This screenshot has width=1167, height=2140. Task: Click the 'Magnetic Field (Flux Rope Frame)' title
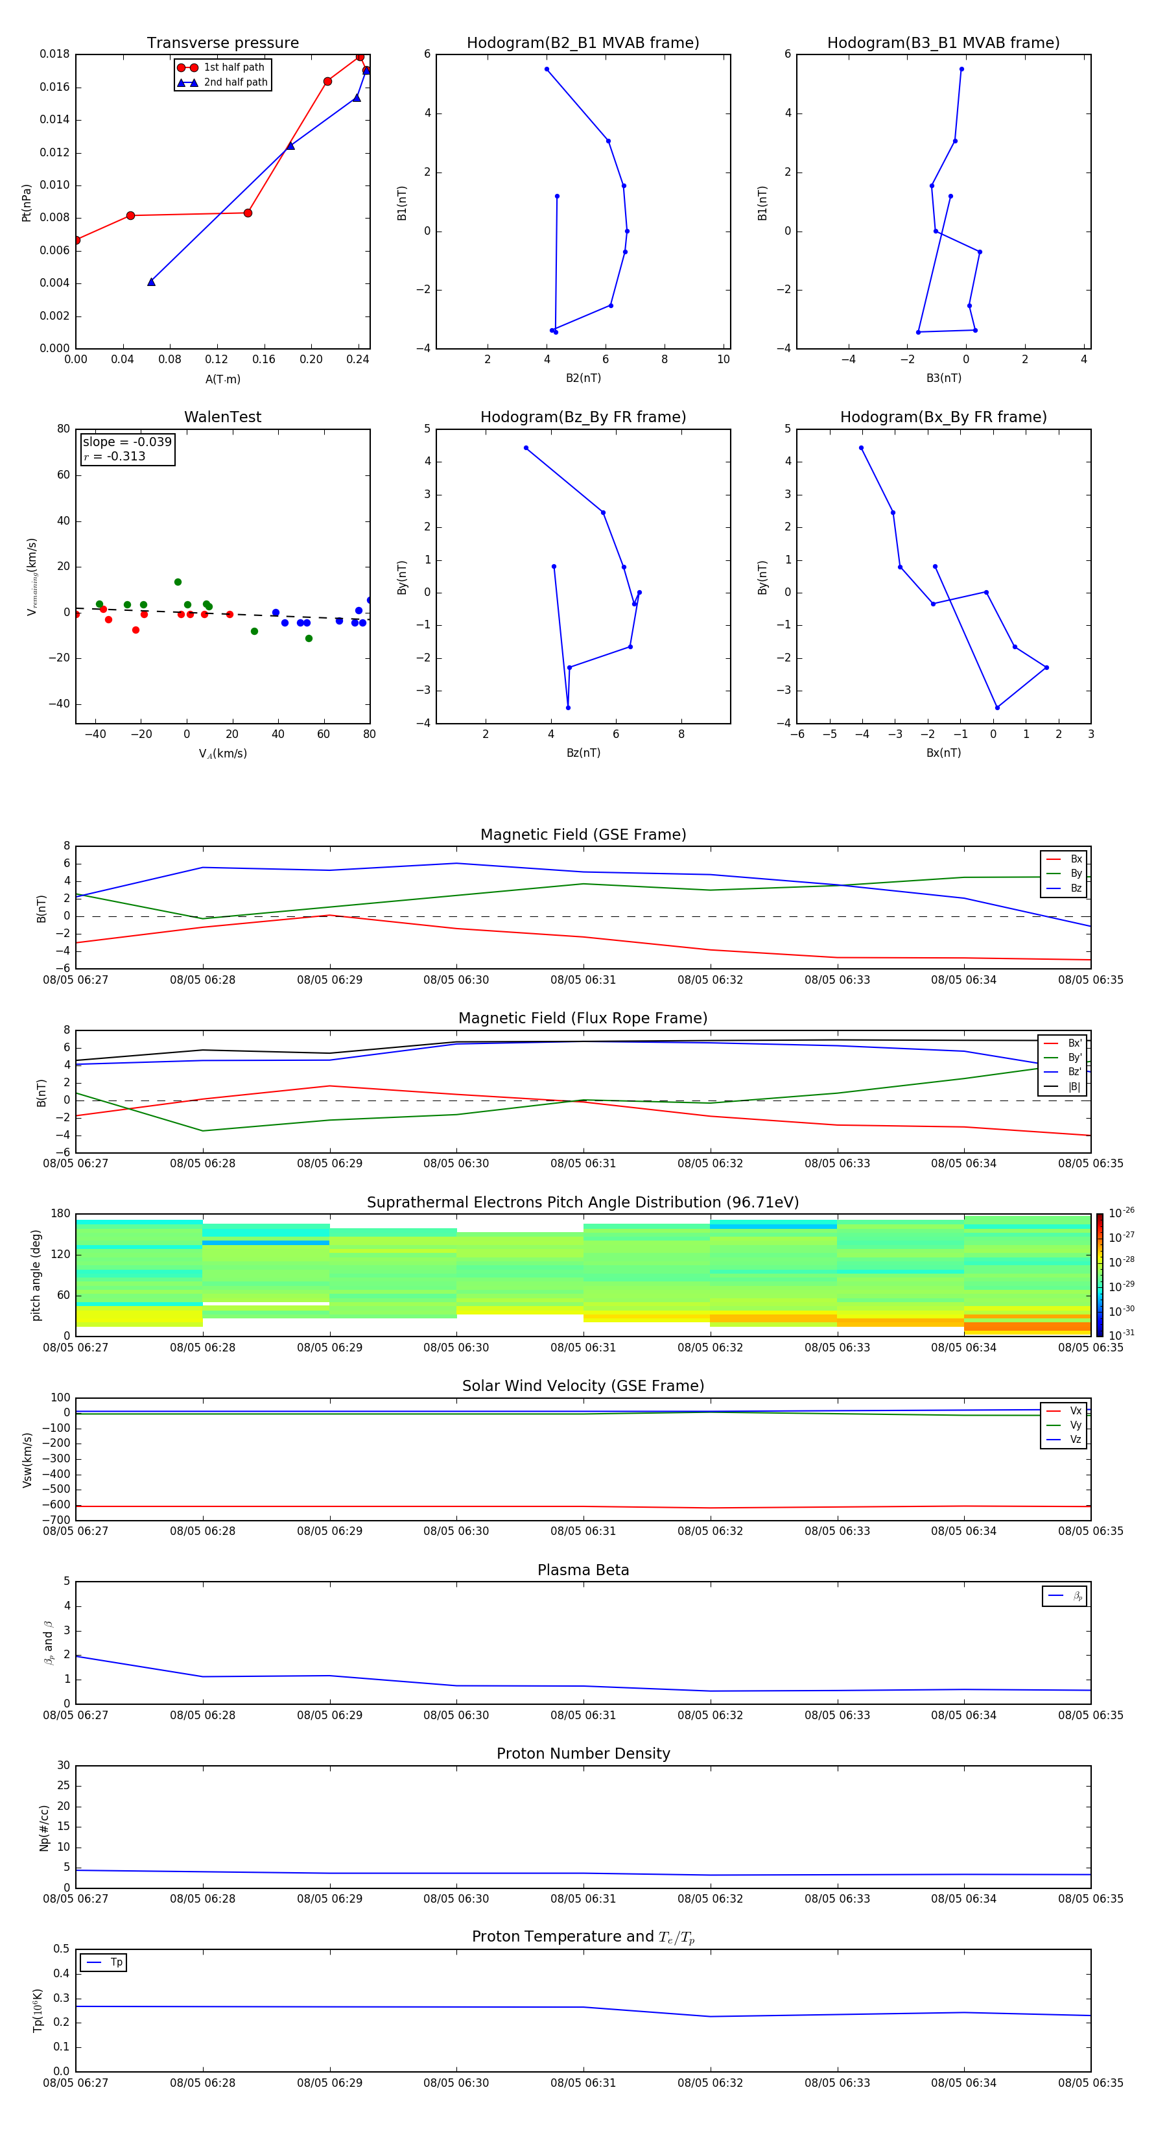tap(583, 1019)
